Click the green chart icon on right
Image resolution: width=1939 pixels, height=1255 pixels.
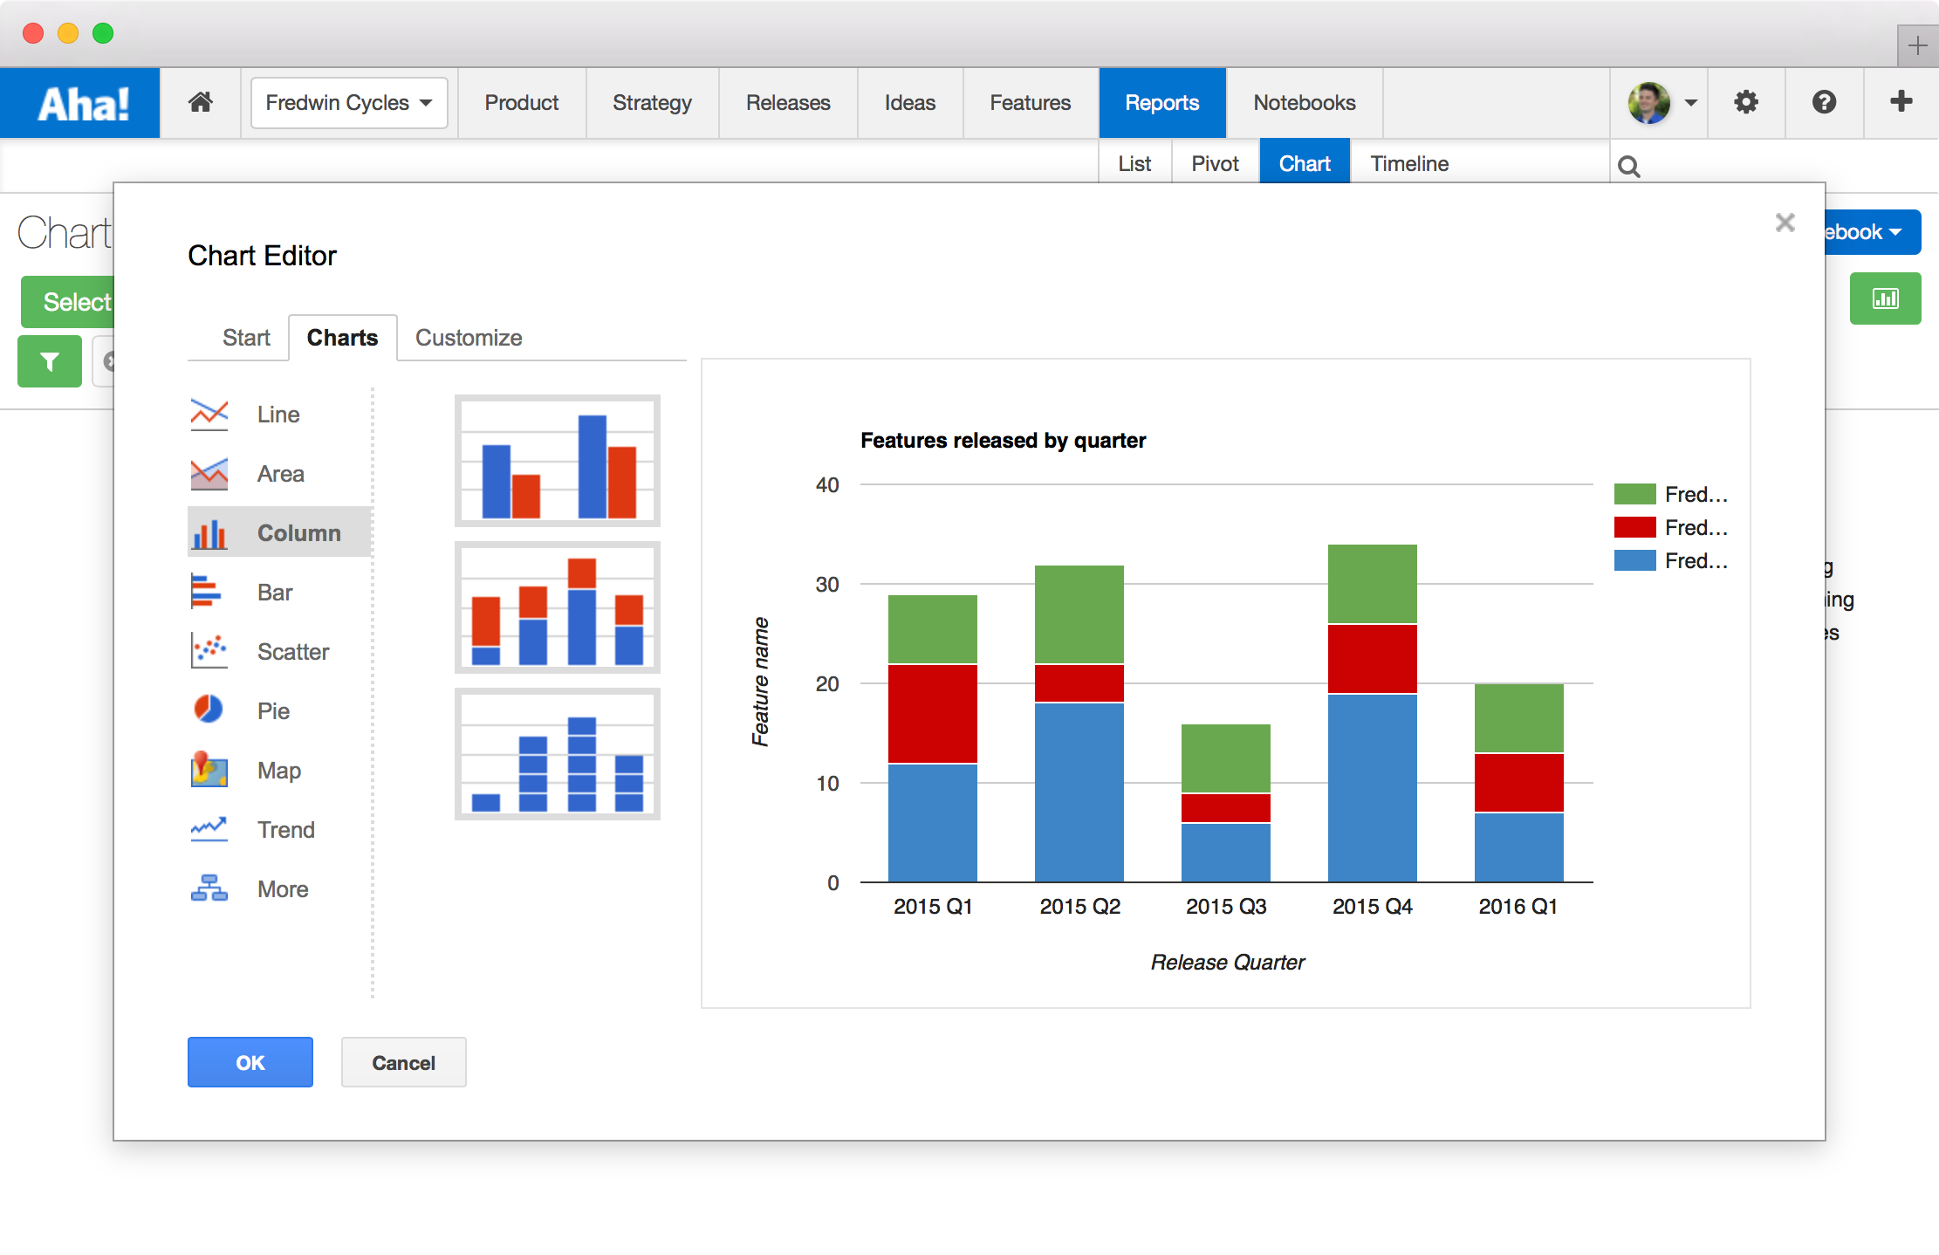[x=1885, y=298]
